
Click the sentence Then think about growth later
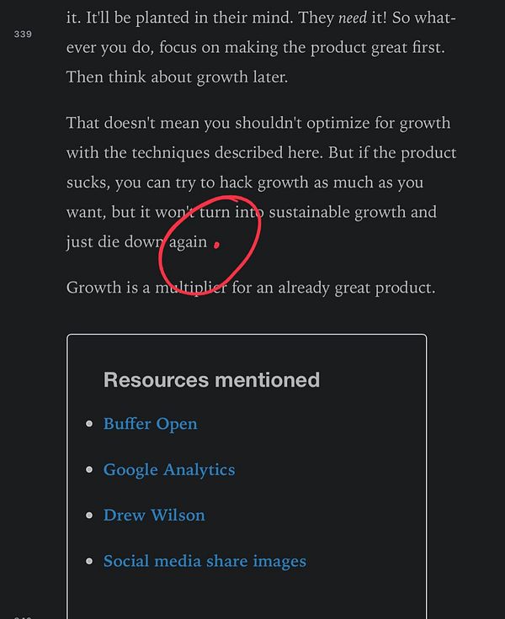177,77
